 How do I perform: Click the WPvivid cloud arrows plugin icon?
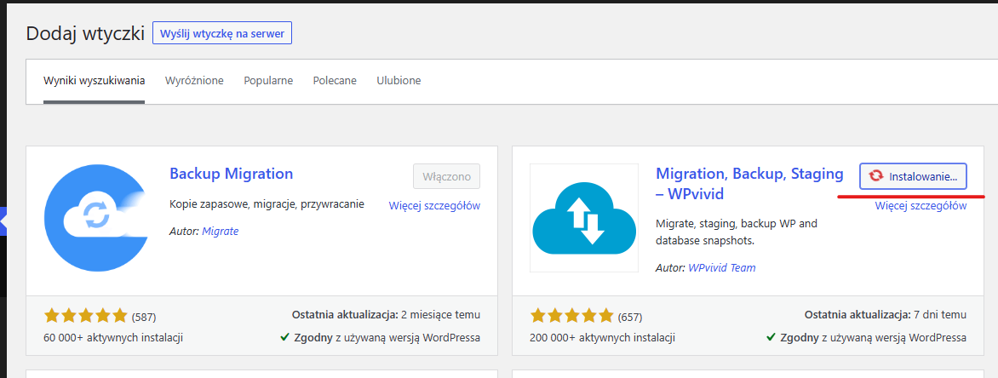point(583,218)
